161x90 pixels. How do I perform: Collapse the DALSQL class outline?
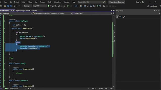(x=5, y=64)
